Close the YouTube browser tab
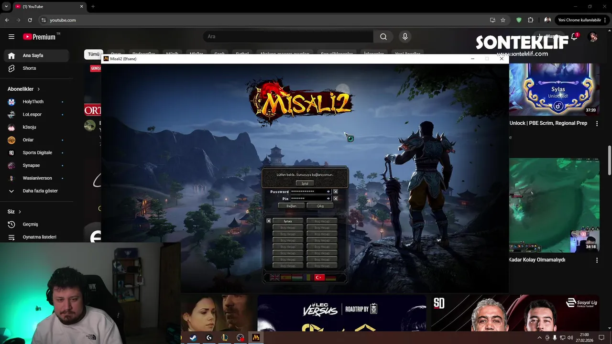 81,7
